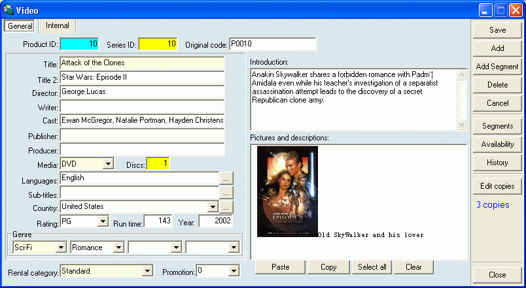Click the '3 copies' link
Viewport: 526px width, 288px height.
(x=493, y=204)
